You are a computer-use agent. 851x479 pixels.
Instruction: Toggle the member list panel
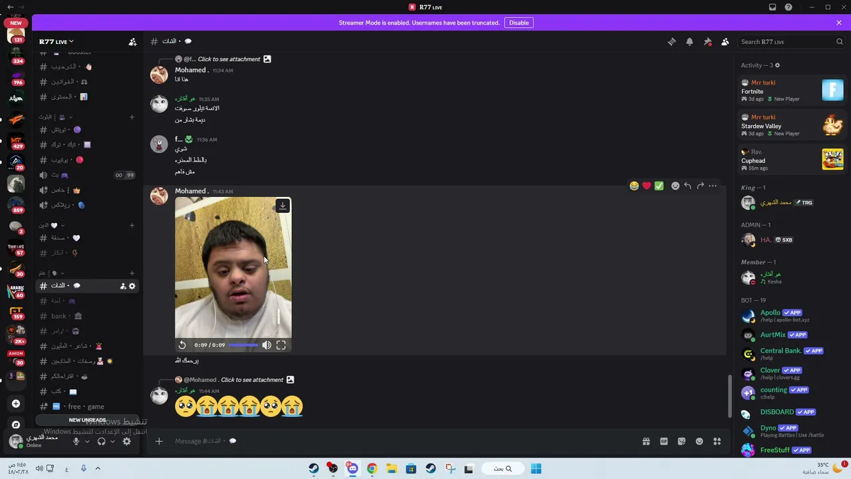(725, 42)
